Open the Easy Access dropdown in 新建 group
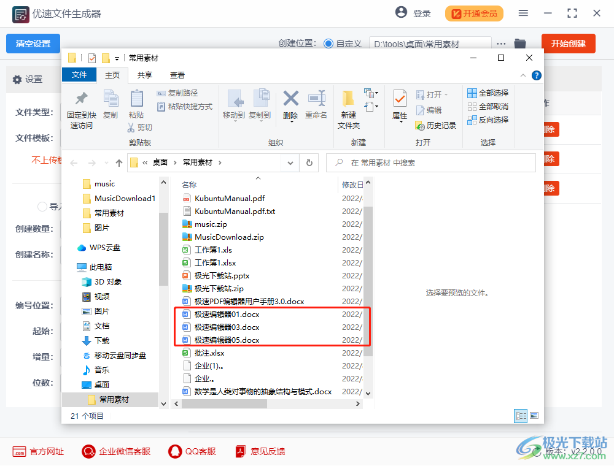 tap(371, 106)
